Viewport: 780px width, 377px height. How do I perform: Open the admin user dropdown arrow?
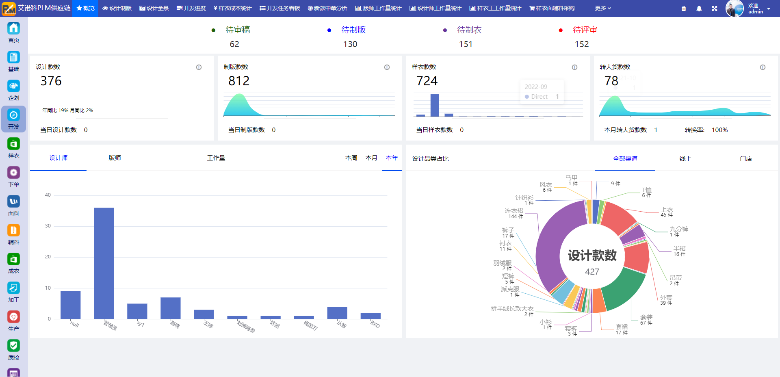(769, 9)
